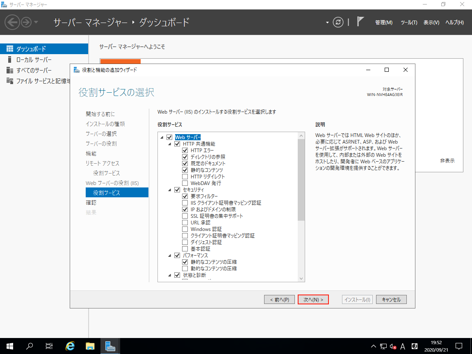
Task: Click the Server Manager forward arrow
Action: click(x=26, y=22)
